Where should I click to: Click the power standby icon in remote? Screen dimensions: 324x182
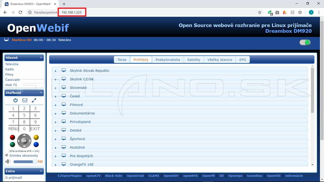(16, 100)
